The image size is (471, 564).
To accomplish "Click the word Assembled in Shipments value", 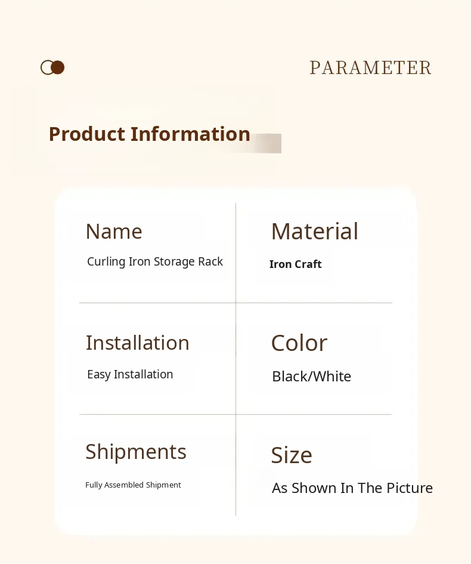I will click(x=124, y=485).
